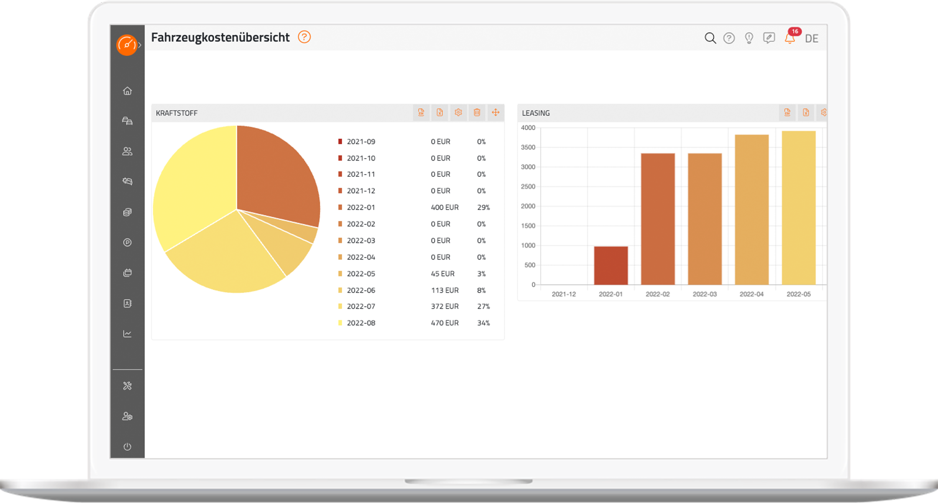Open the Leasing widget settings gear
The width and height of the screenshot is (938, 503).
[x=824, y=112]
